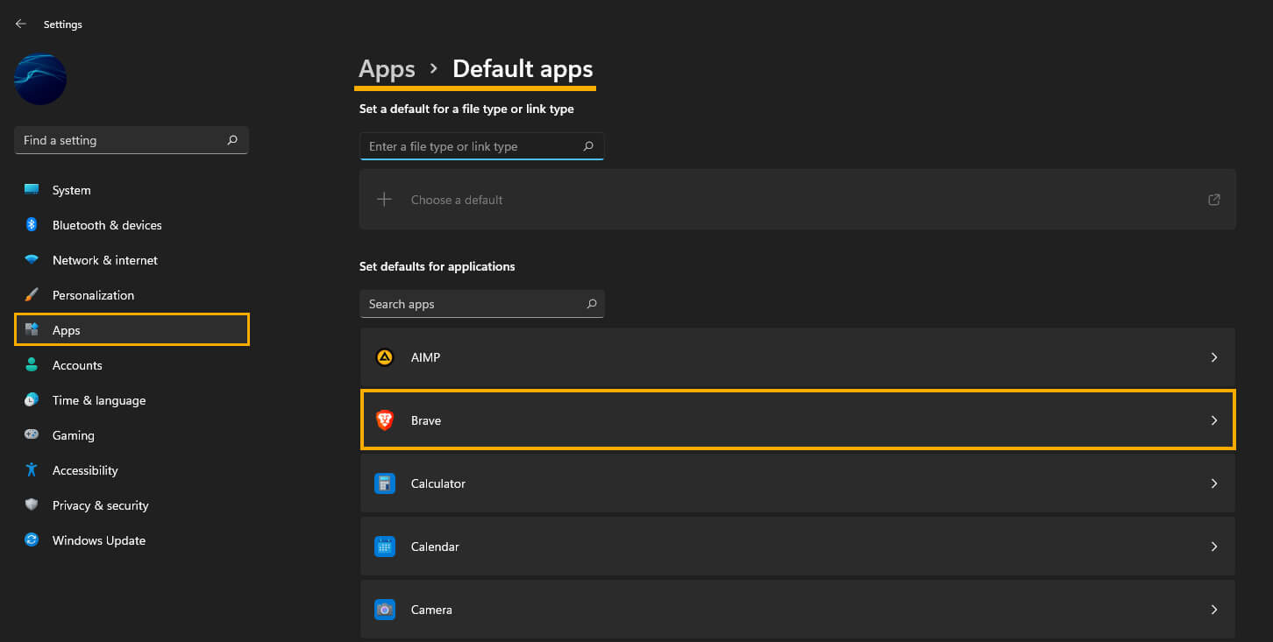
Task: Click the Time & language clock icon
Action: [x=32, y=400]
